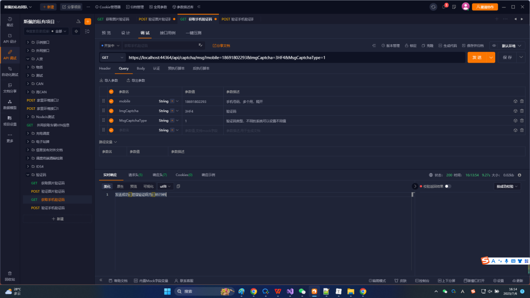
Task: Copy the response with the copy icon
Action: [x=179, y=186]
